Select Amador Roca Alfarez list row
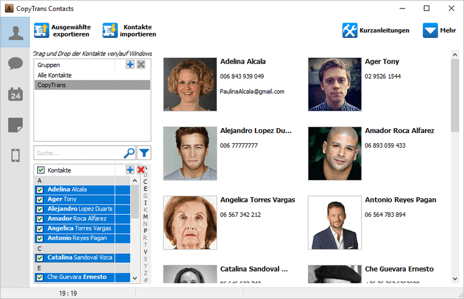This screenshot has width=464, height=299. [x=82, y=219]
